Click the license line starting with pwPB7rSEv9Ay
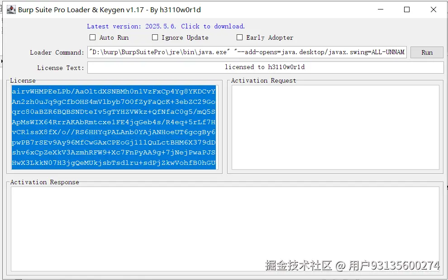The image size is (448, 280). (114, 142)
